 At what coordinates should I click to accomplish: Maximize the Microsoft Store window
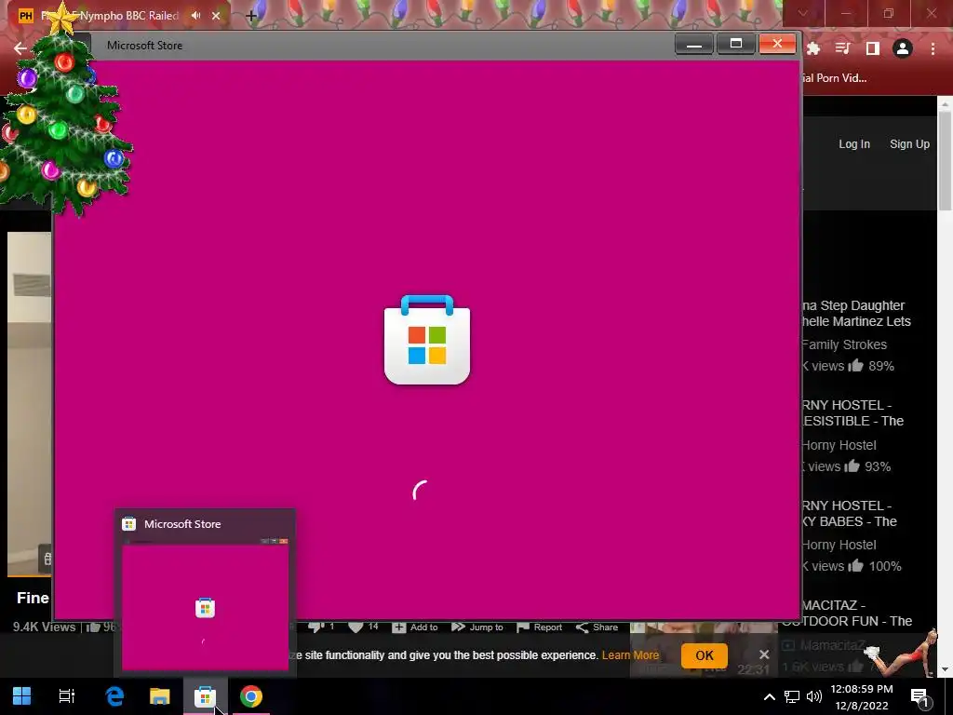[x=735, y=44]
